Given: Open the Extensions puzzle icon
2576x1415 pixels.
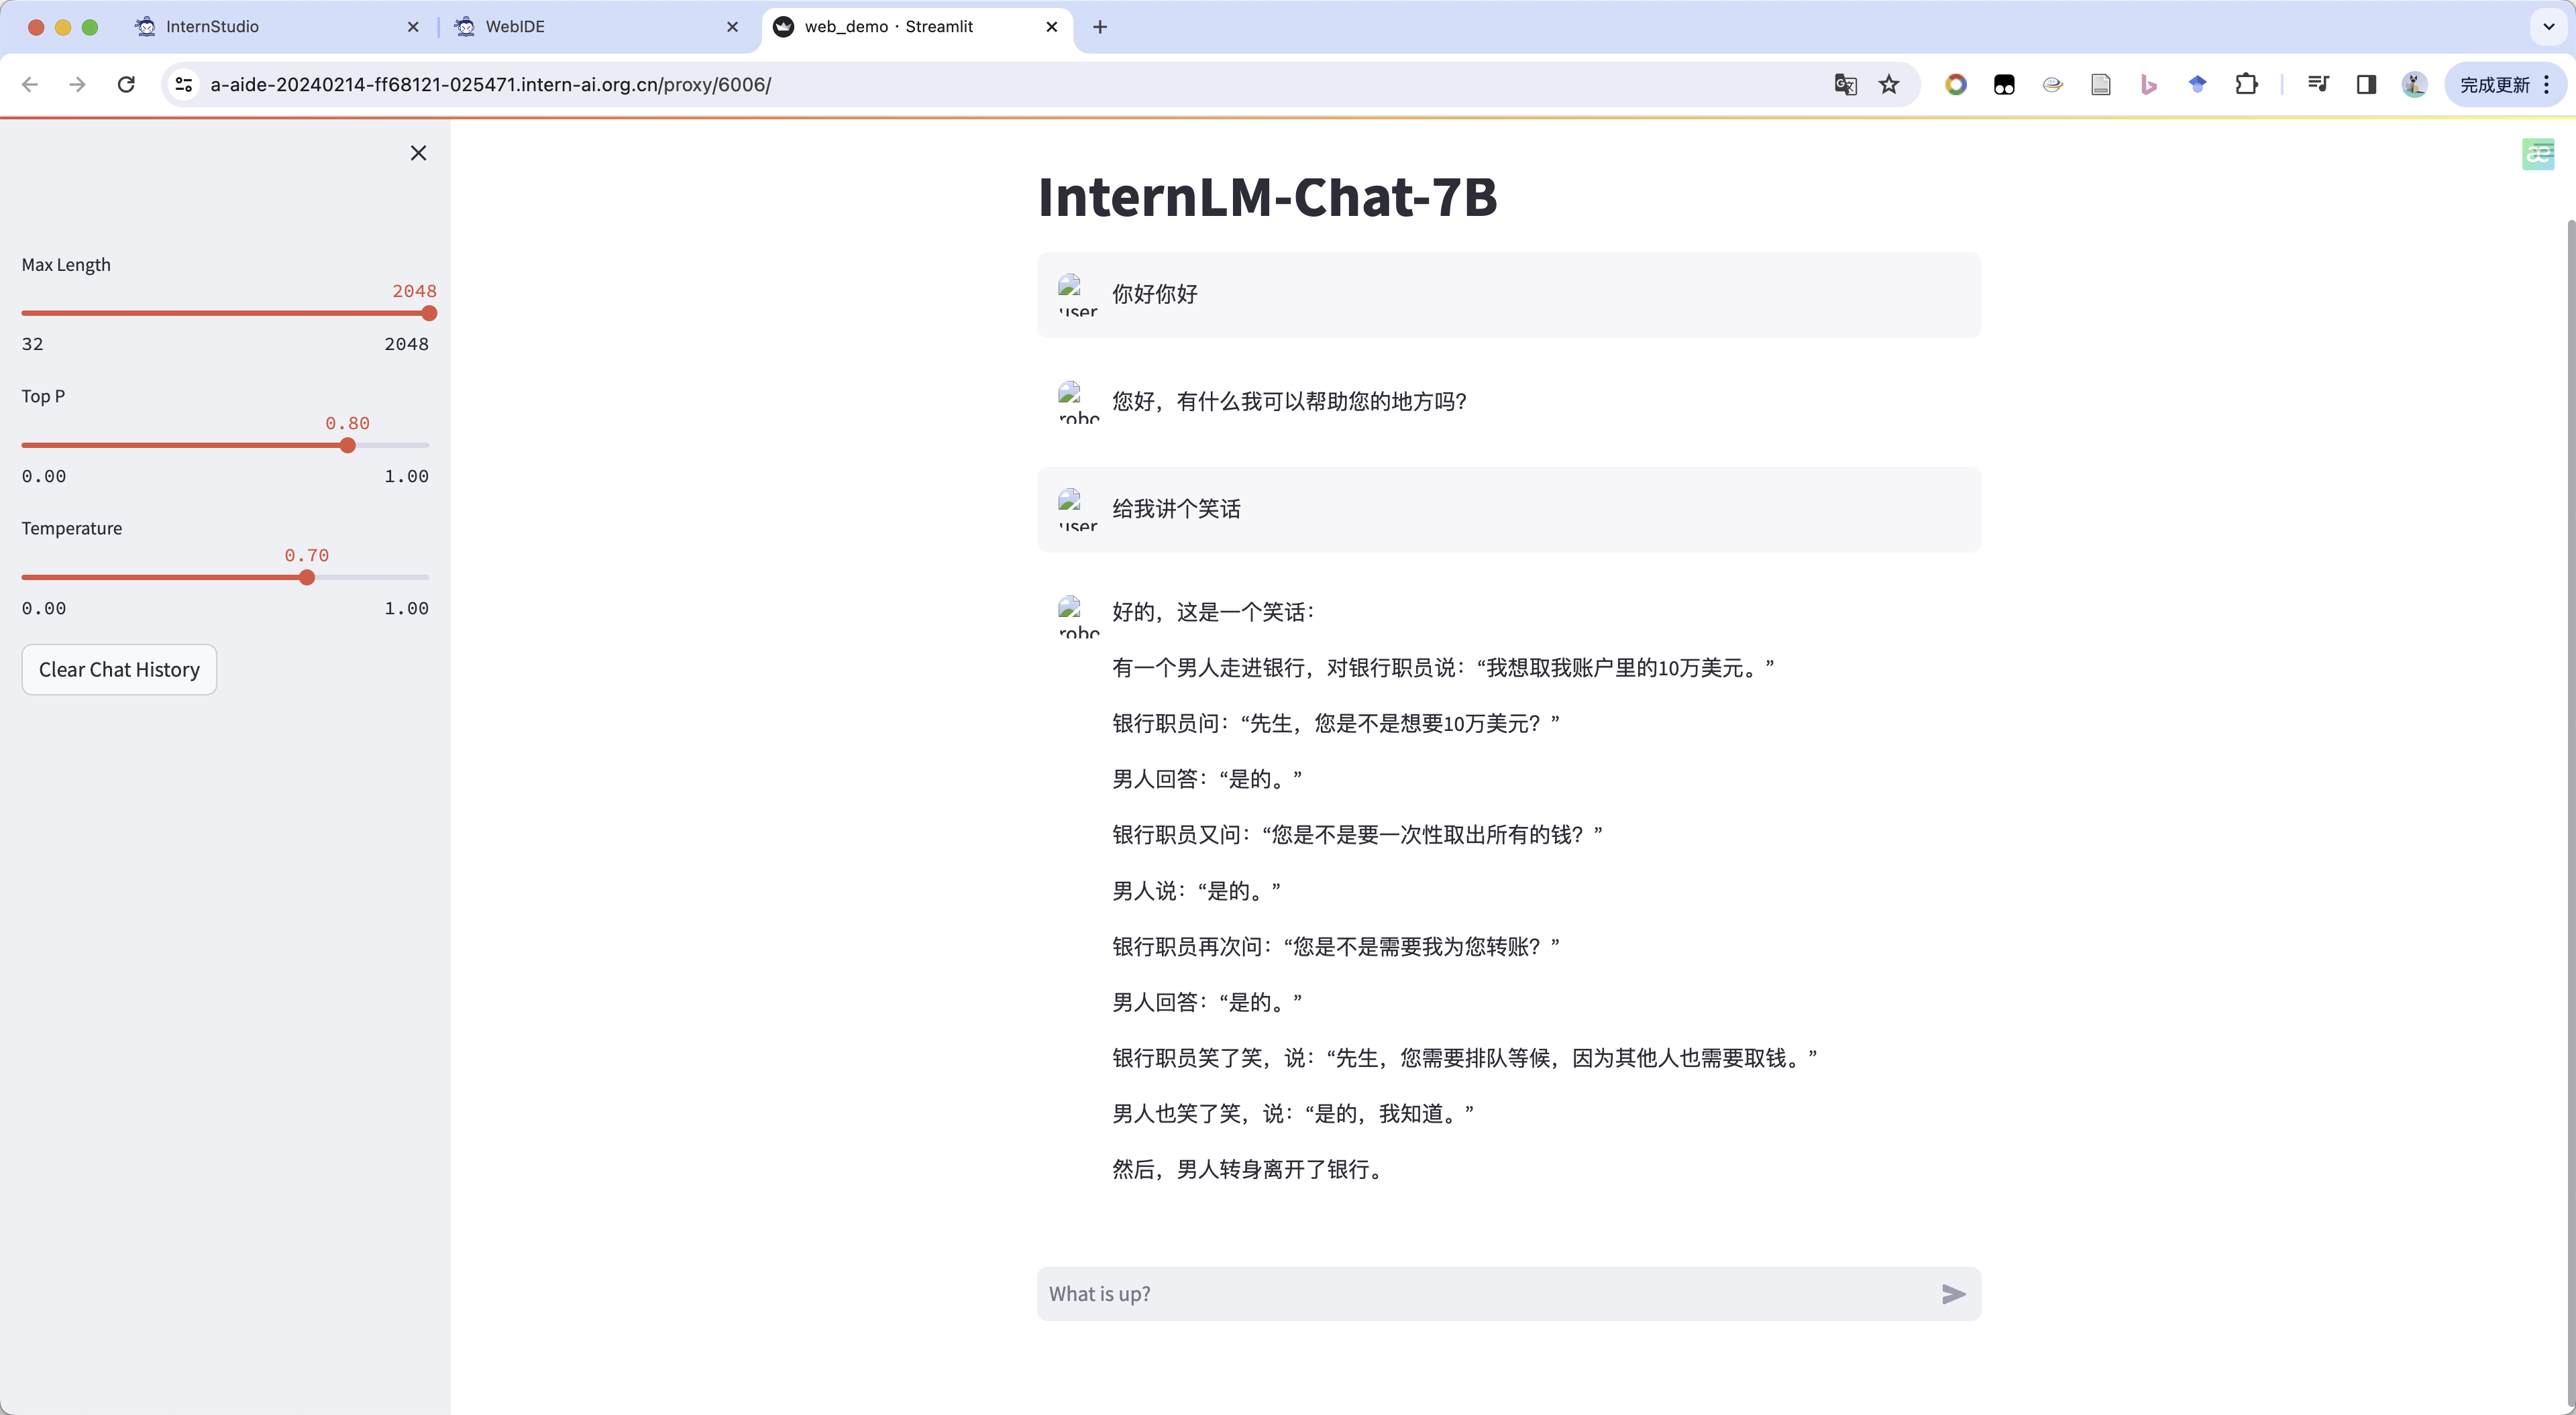Looking at the screenshot, I should point(2246,85).
